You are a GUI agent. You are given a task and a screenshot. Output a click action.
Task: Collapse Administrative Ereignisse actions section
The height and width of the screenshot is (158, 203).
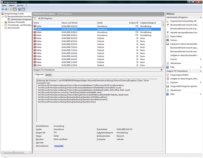(x=200, y=17)
